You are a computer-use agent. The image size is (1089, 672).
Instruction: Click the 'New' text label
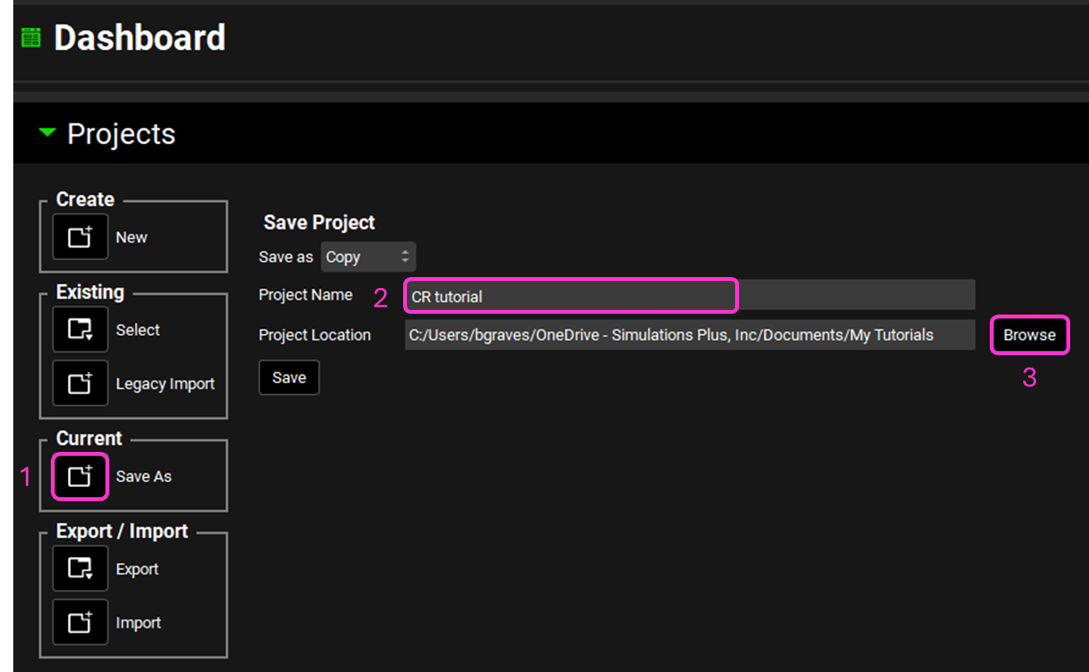(x=131, y=237)
